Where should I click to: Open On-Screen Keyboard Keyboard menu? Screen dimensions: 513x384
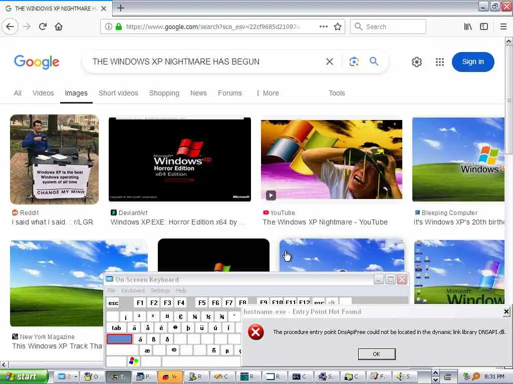[133, 290]
